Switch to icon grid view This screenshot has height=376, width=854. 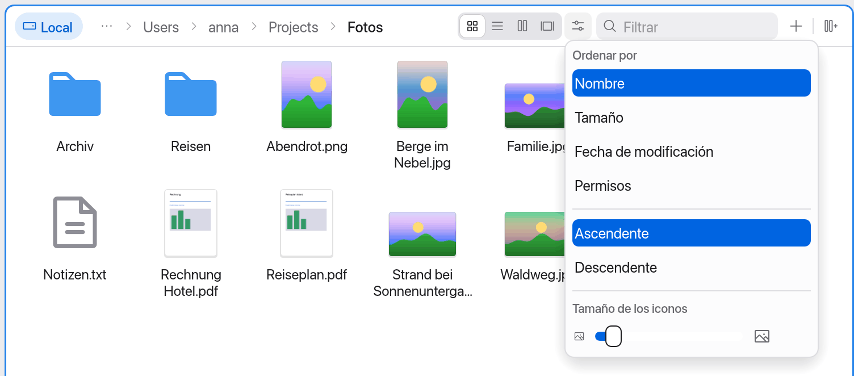[x=472, y=26]
